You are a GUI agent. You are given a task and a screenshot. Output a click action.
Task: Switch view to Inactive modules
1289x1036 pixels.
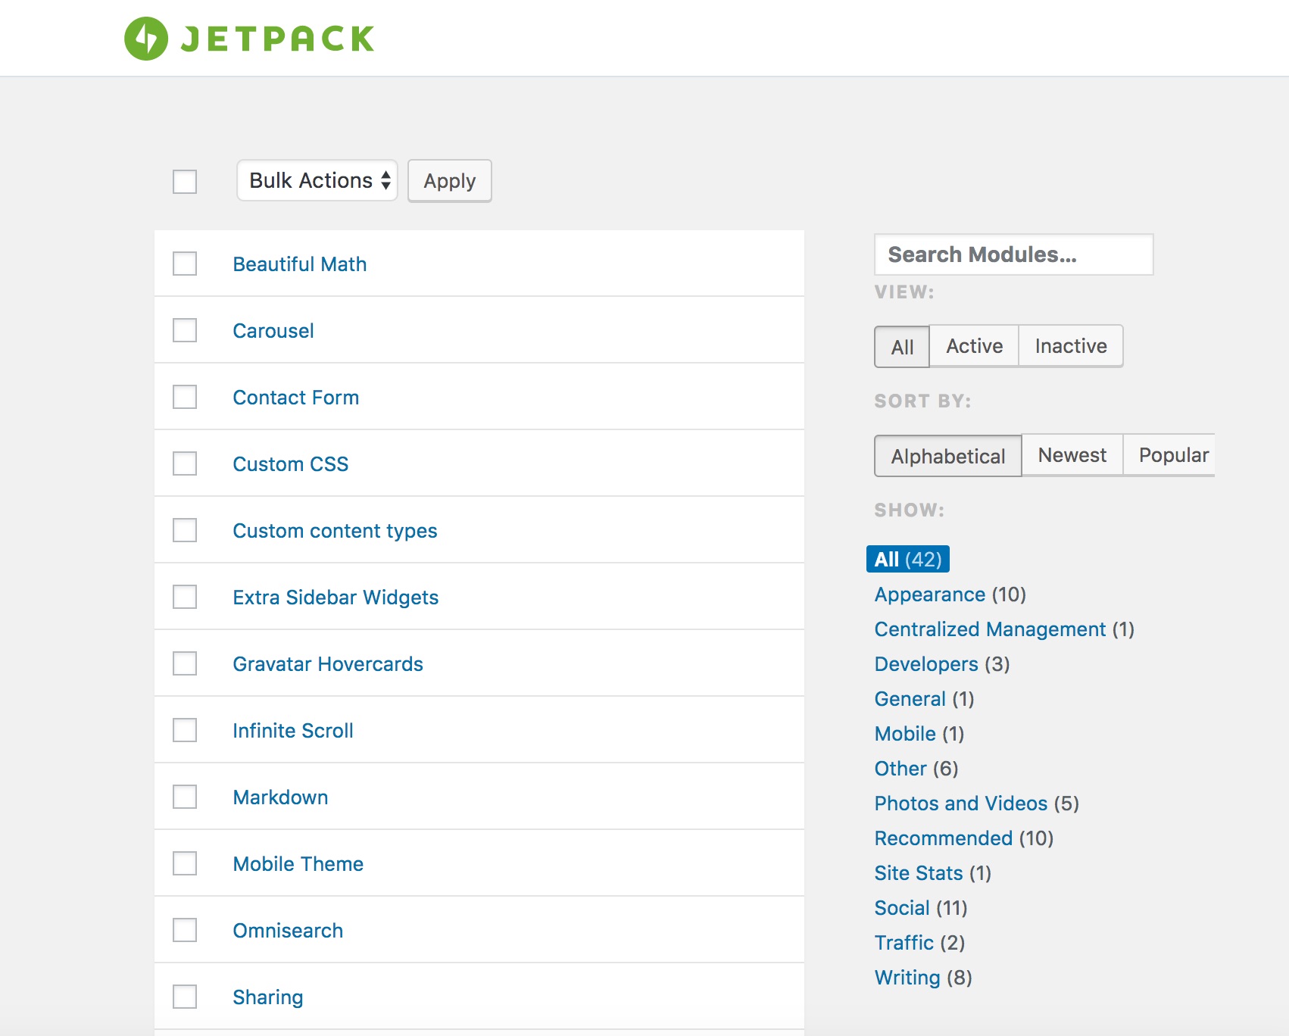[x=1071, y=346]
